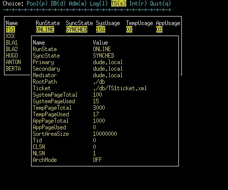
Task: Select the BLA1 tableset row
Action: 12,43
